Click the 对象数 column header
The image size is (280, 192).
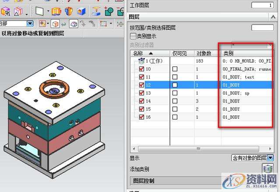tap(208, 53)
